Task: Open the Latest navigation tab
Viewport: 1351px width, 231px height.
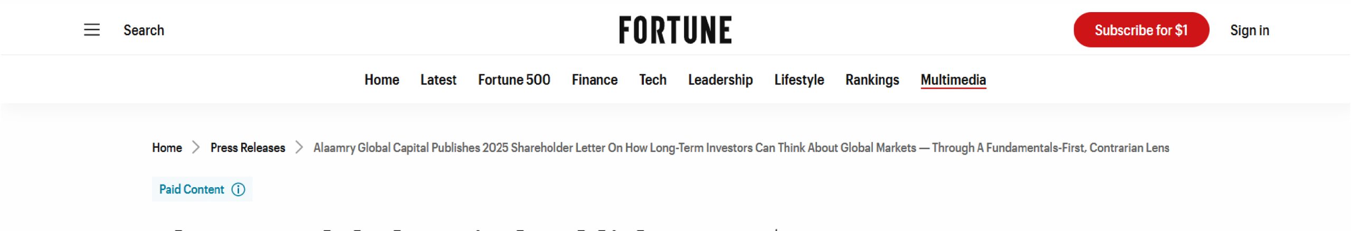Action: point(438,80)
